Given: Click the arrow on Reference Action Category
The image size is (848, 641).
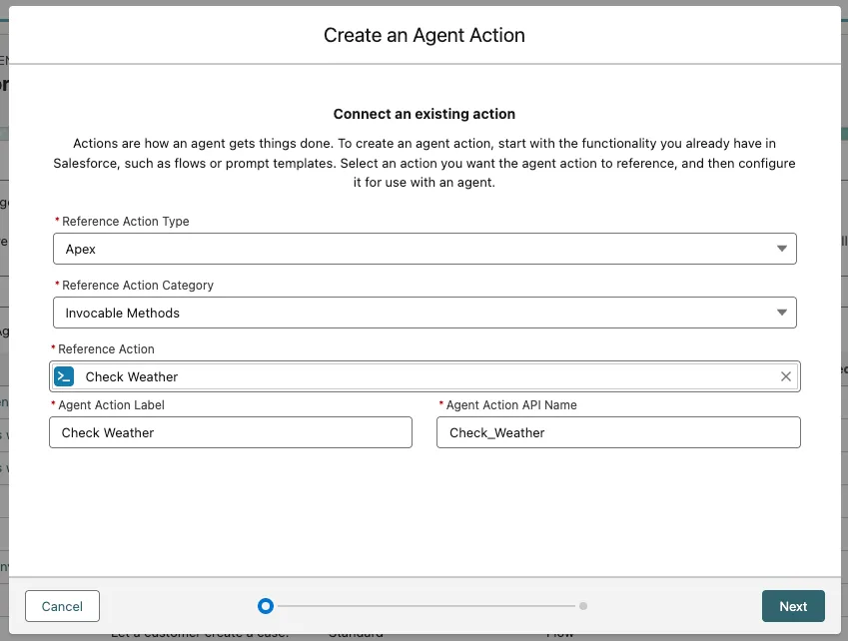Looking at the screenshot, I should tap(780, 313).
